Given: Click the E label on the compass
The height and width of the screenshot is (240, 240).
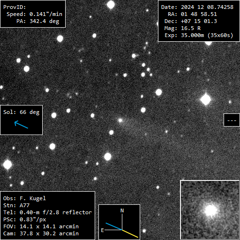Looking at the screenshot, I should pyautogui.click(x=102, y=230).
